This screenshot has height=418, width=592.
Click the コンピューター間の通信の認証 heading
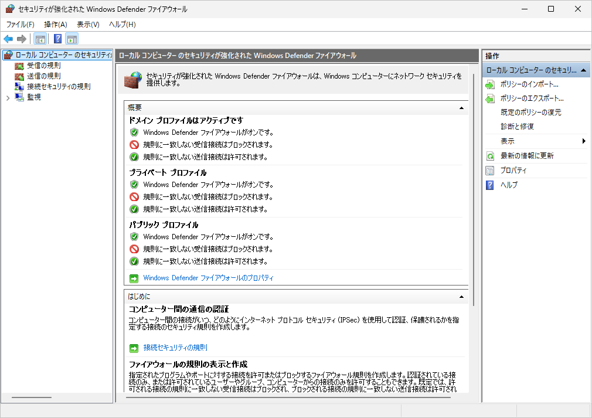[179, 310]
